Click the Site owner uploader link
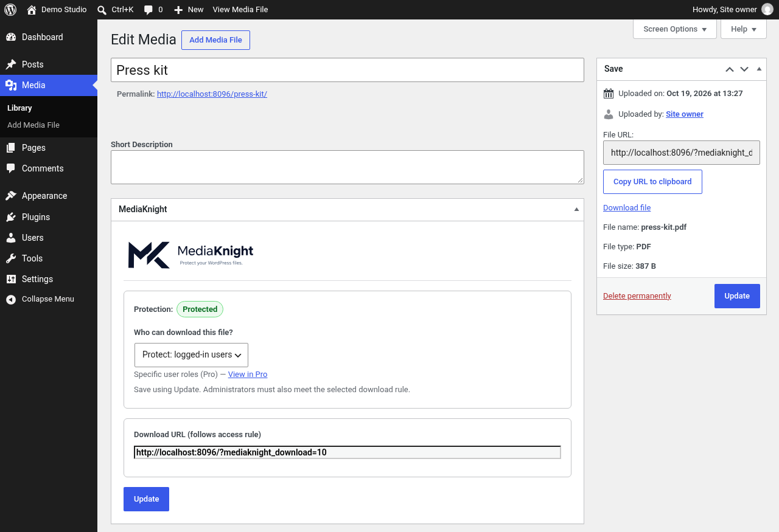The height and width of the screenshot is (532, 779). [x=685, y=114]
